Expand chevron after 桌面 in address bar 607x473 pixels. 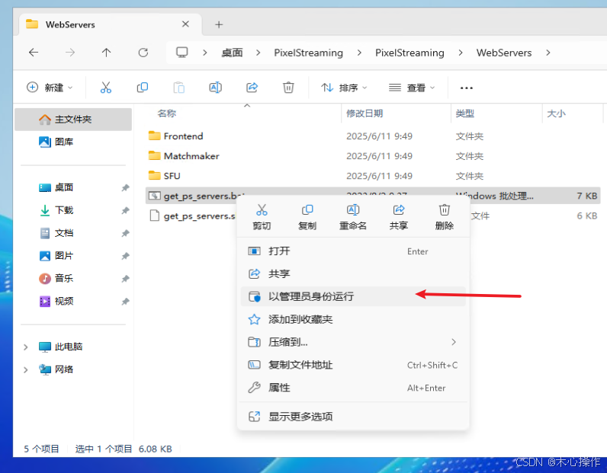click(259, 53)
